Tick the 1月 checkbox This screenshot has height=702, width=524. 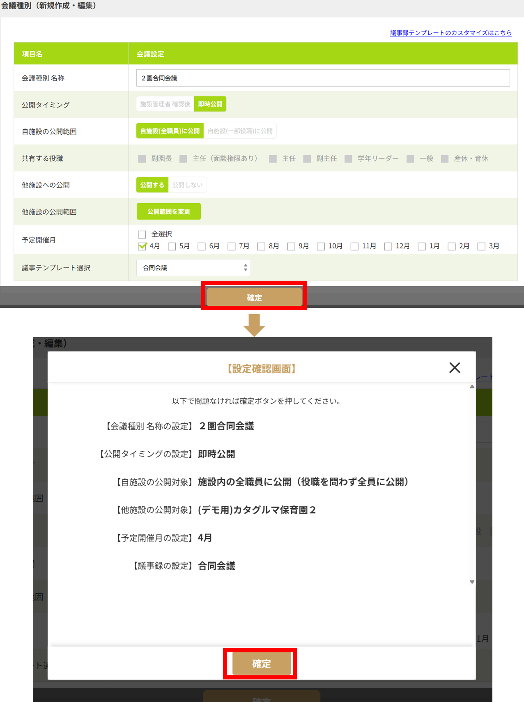coord(422,246)
